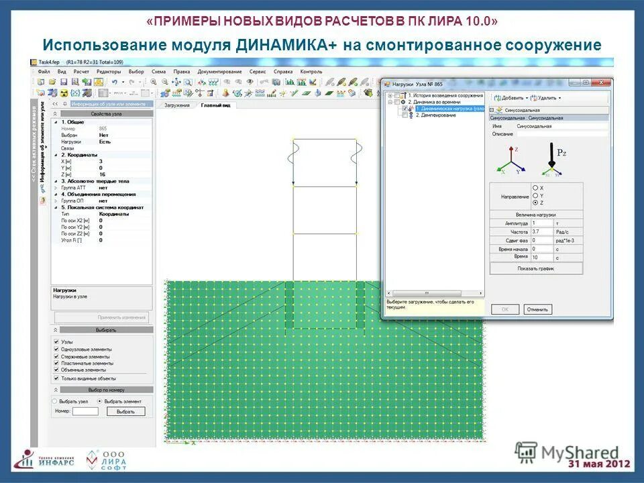
Task: Click the New document toolbar icon
Action: pyautogui.click(x=41, y=82)
